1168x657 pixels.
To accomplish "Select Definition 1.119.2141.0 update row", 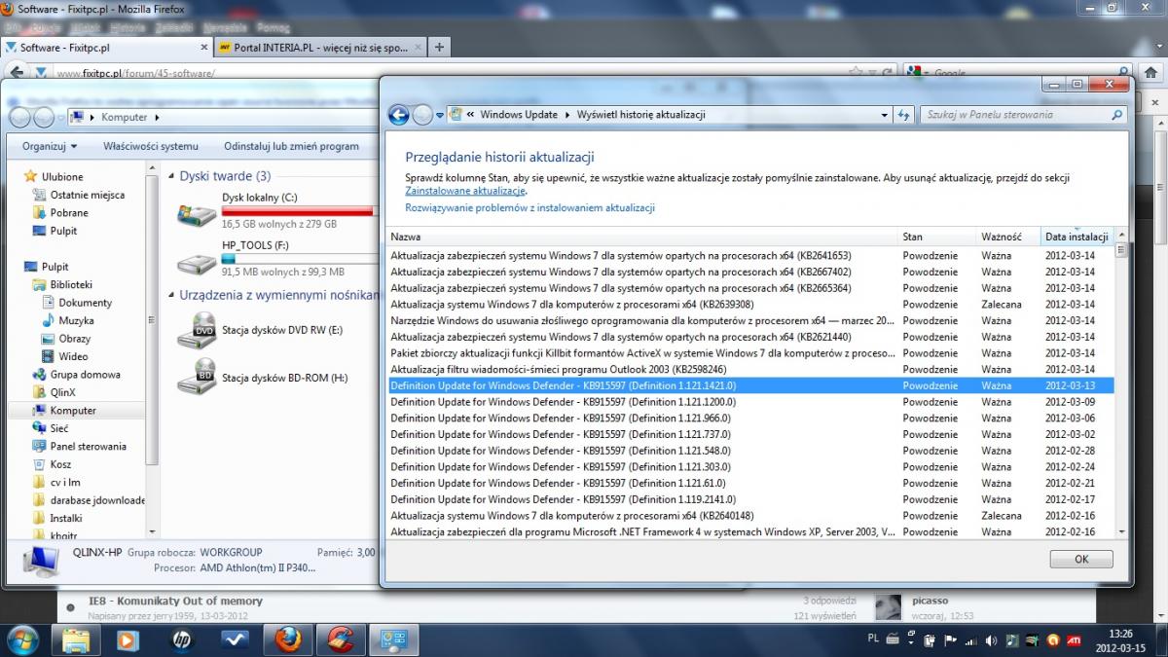I will [750, 499].
